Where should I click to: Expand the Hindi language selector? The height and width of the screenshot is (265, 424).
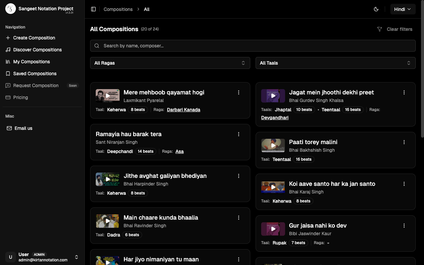tap(403, 9)
